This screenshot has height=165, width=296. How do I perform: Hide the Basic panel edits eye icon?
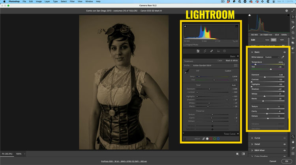(x=285, y=52)
